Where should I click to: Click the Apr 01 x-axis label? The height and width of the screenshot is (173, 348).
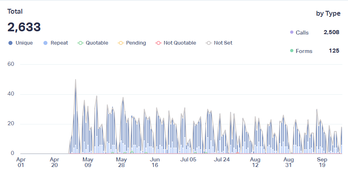[x=20, y=162]
